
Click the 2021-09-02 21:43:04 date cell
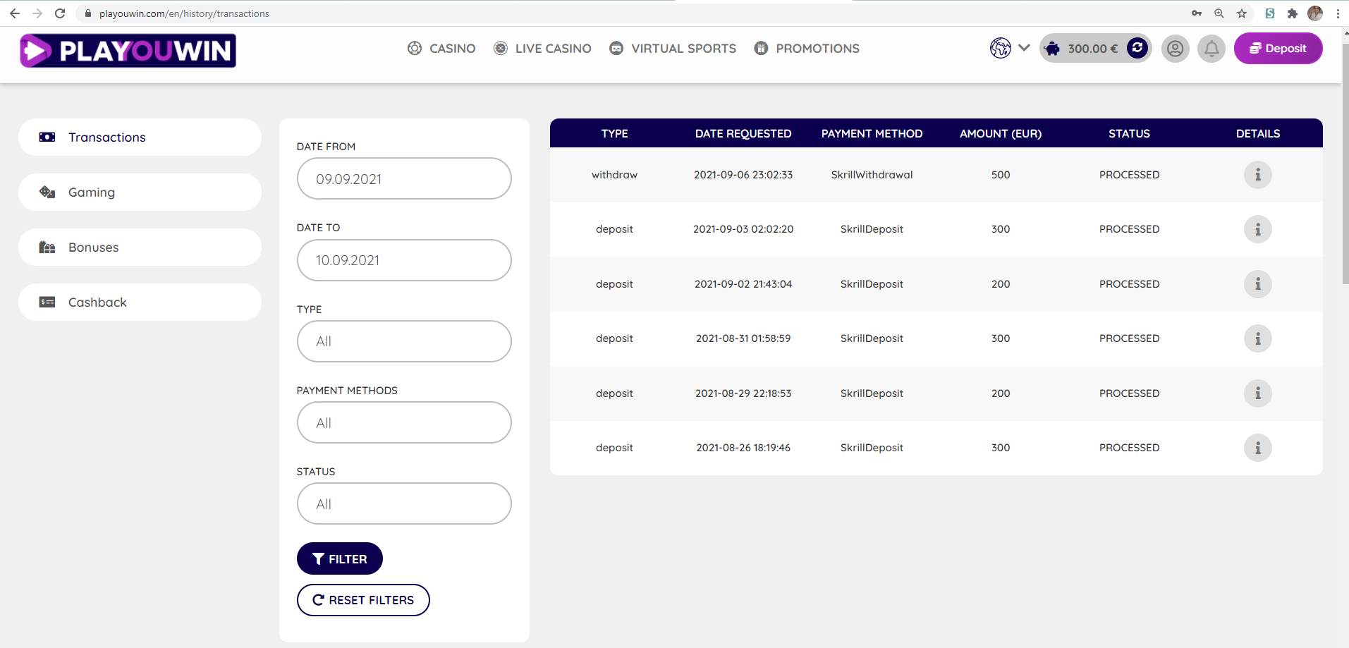click(x=743, y=284)
